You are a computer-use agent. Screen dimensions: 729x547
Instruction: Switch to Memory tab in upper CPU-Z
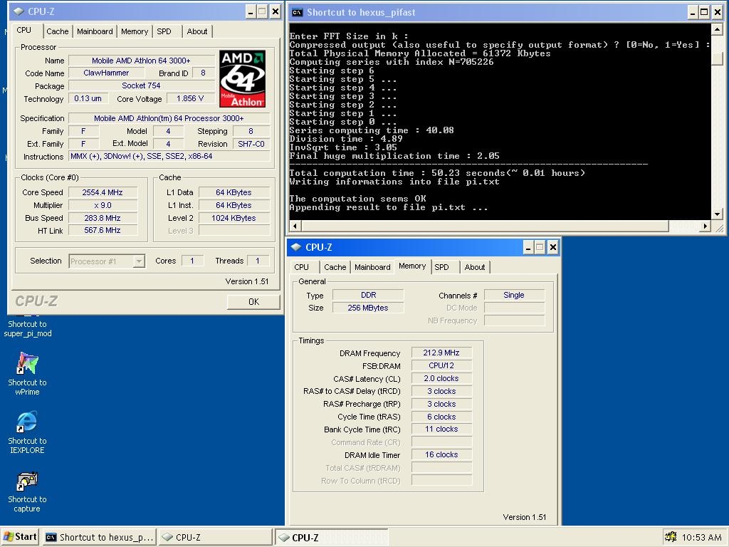coord(135,31)
